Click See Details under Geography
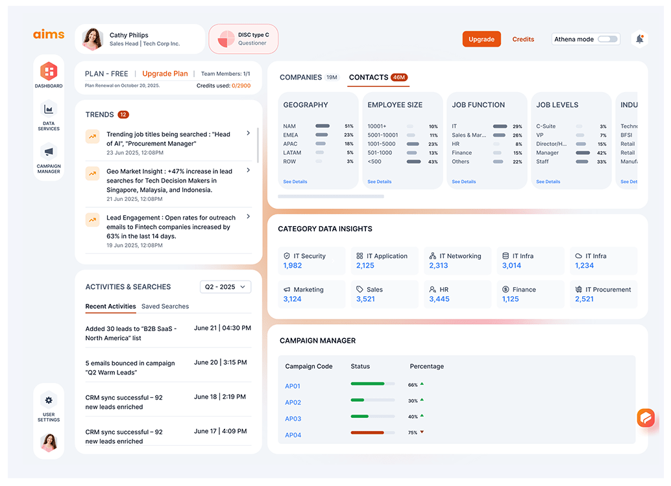The image size is (671, 486). click(x=295, y=182)
